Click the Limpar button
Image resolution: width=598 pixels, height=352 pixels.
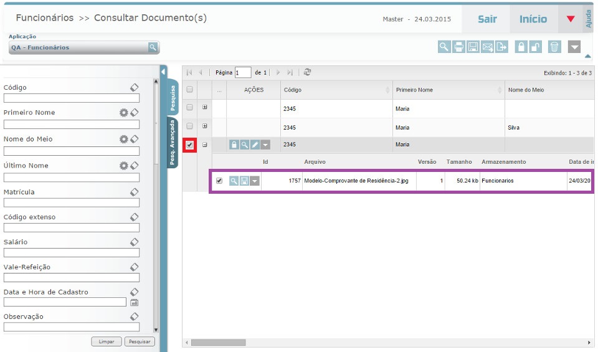click(x=107, y=341)
